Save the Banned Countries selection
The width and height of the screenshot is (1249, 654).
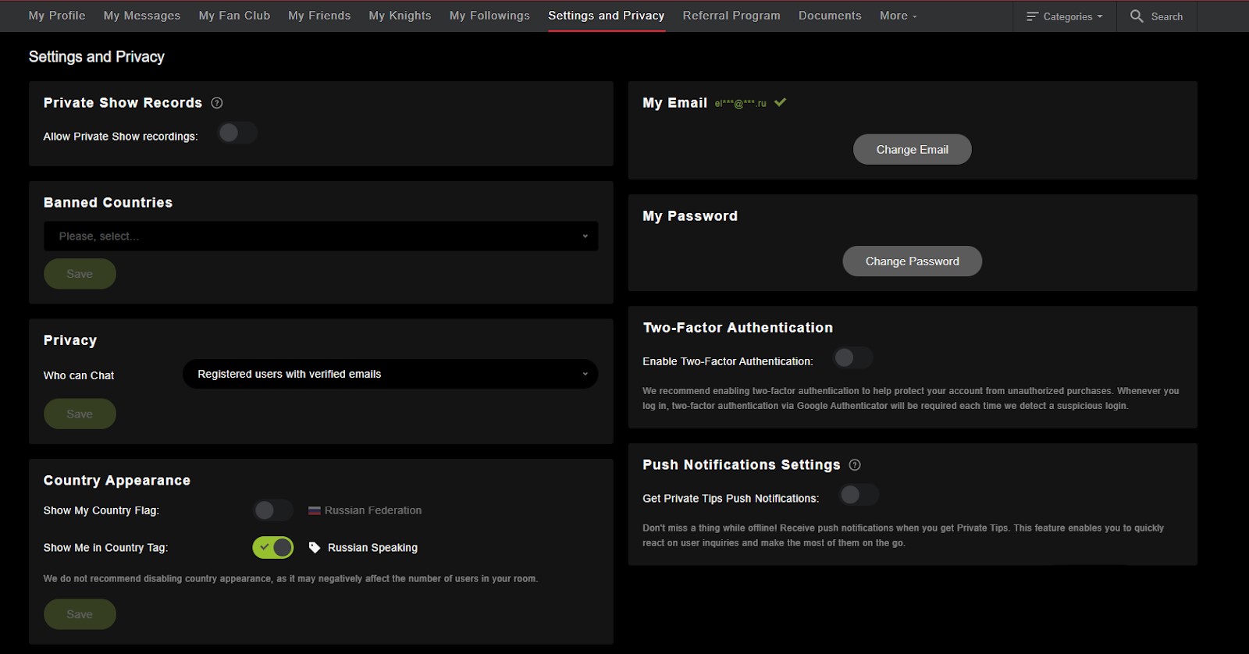coord(80,274)
